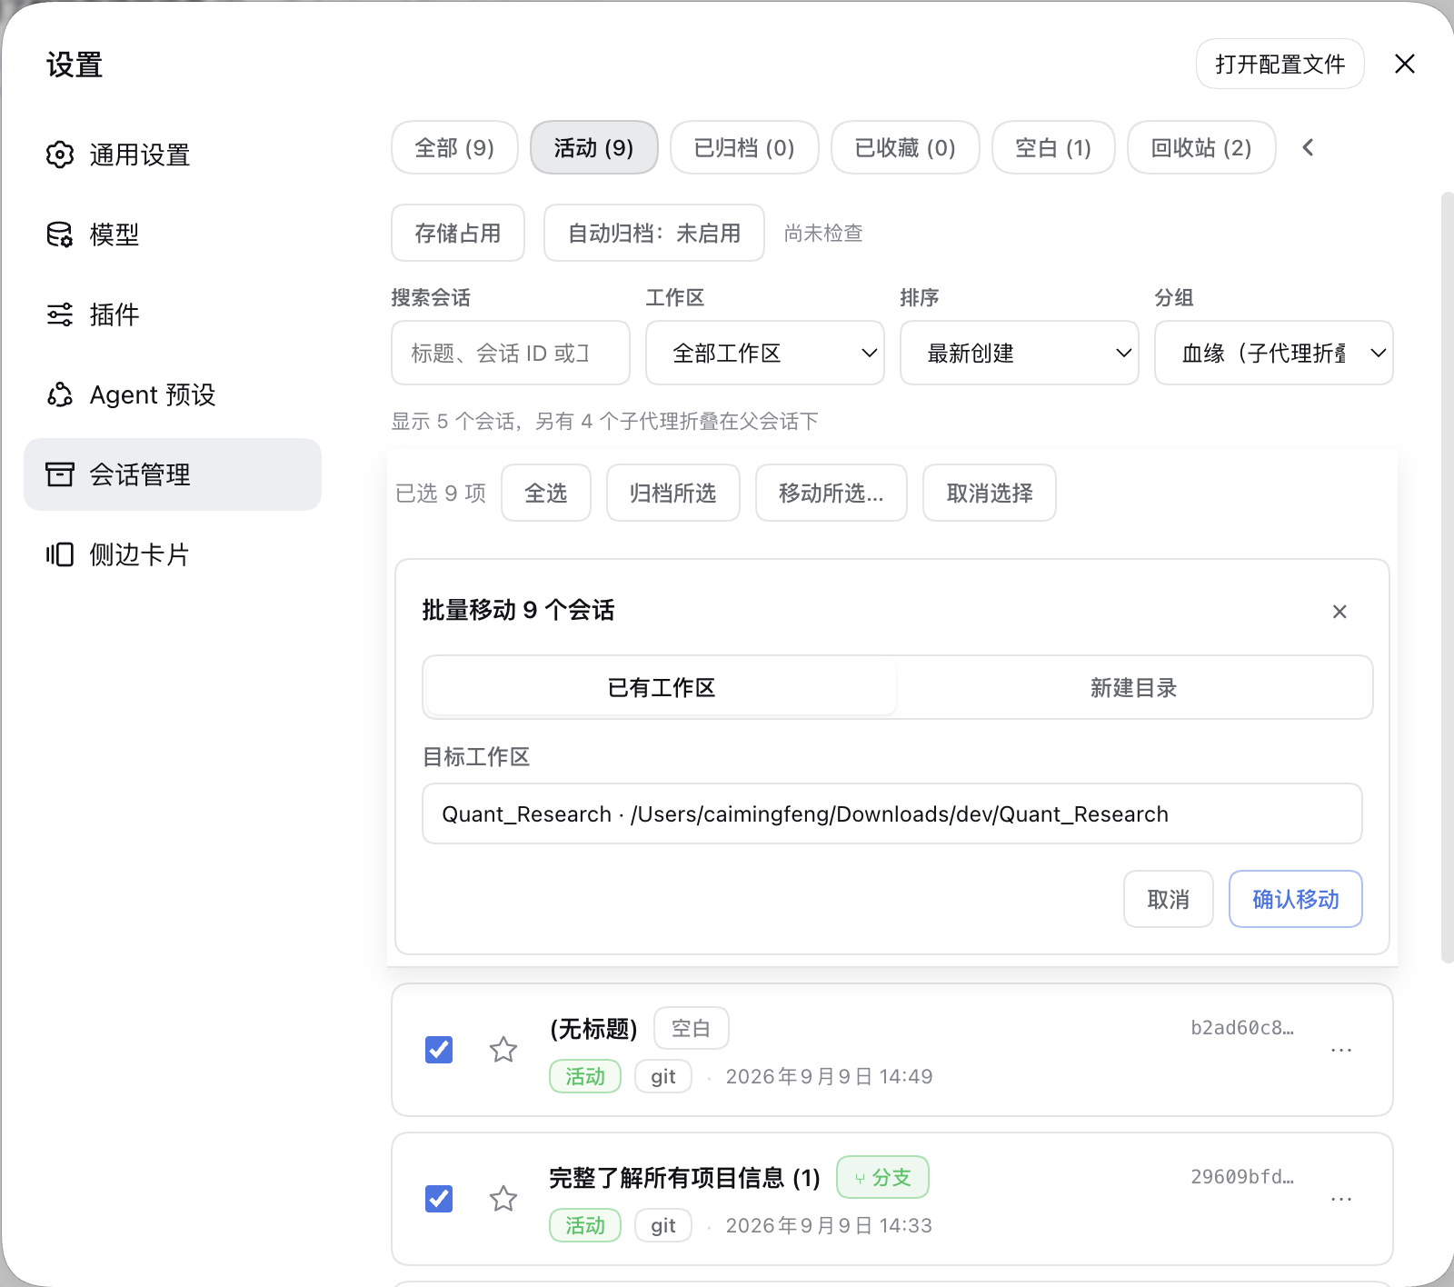Open the Agent 预设 section

pos(173,394)
